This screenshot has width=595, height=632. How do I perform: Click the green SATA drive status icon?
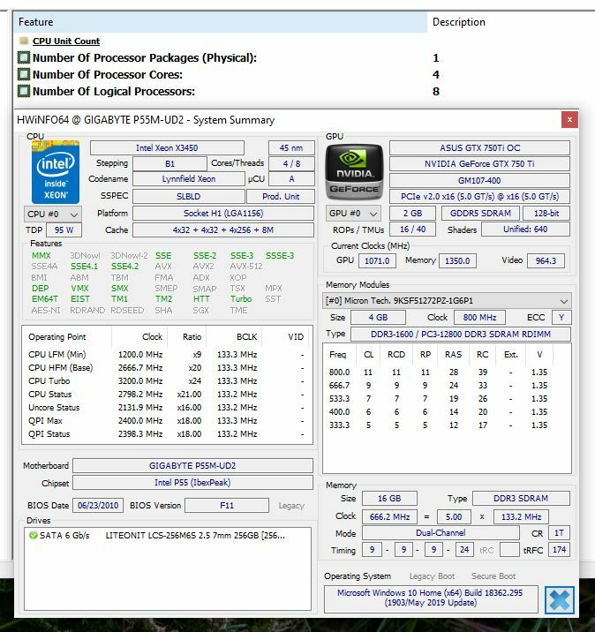click(x=34, y=535)
